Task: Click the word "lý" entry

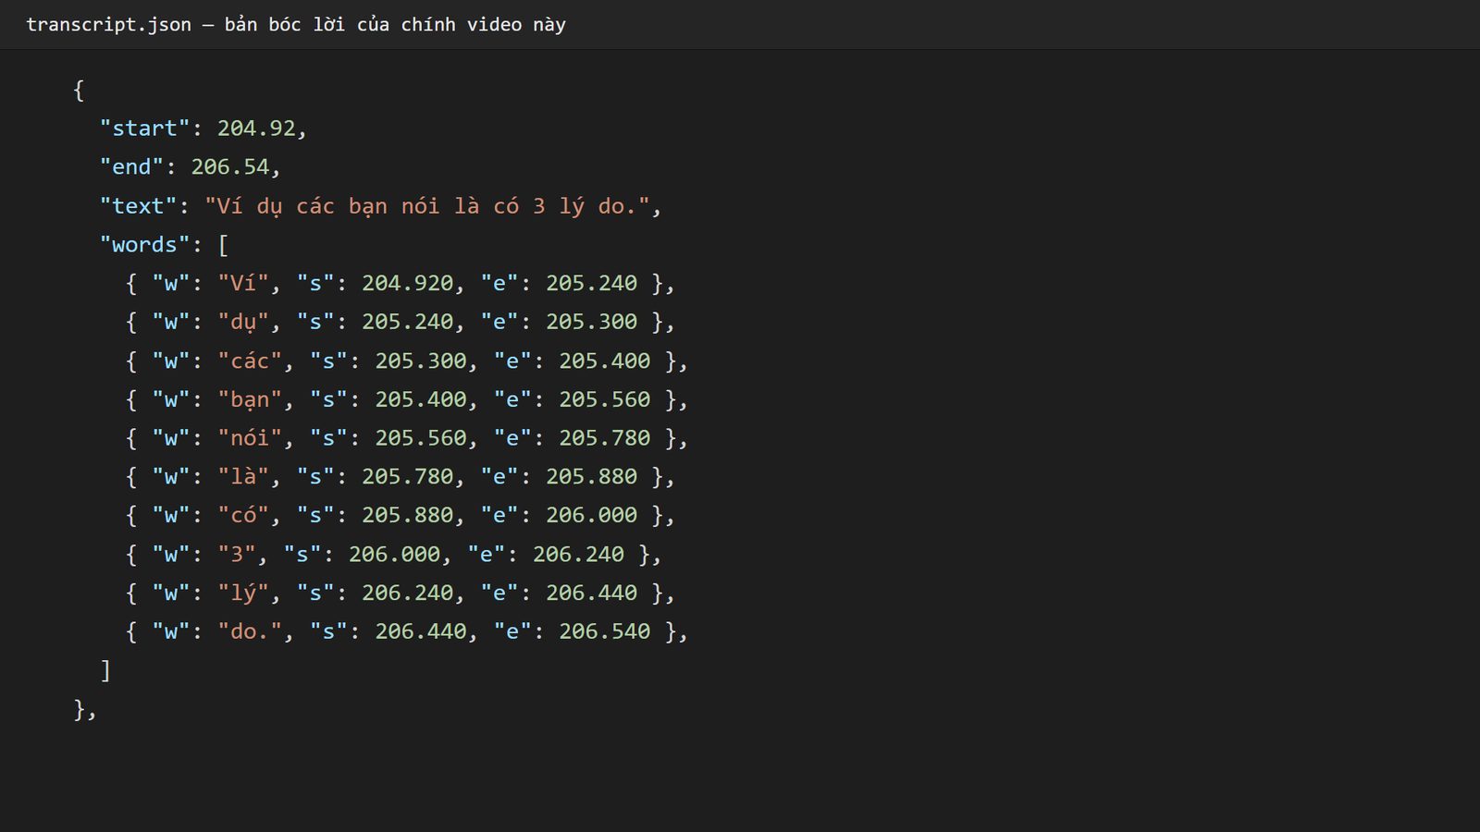Action: coord(243,593)
